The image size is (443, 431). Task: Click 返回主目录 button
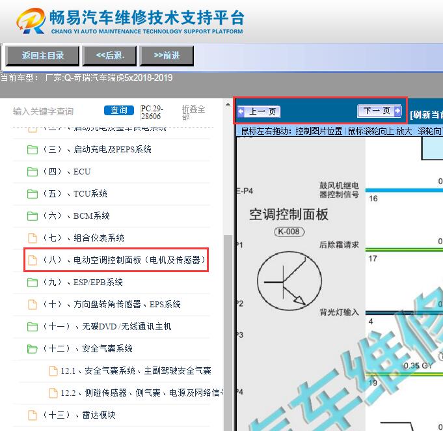[x=42, y=56]
